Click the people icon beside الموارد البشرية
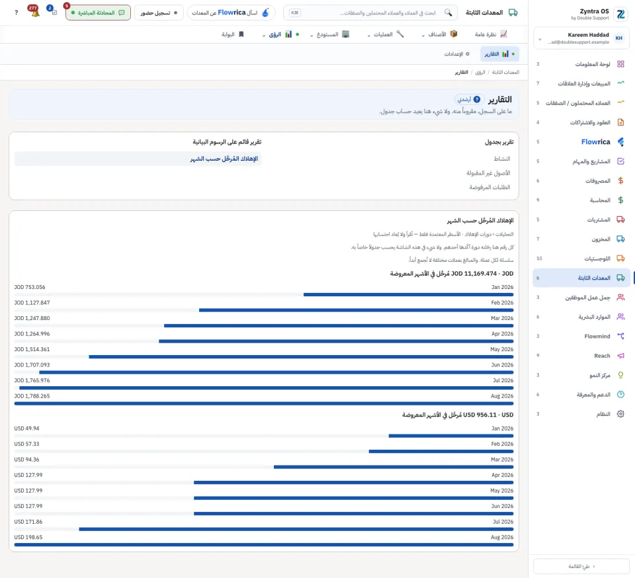 pyautogui.click(x=620, y=317)
